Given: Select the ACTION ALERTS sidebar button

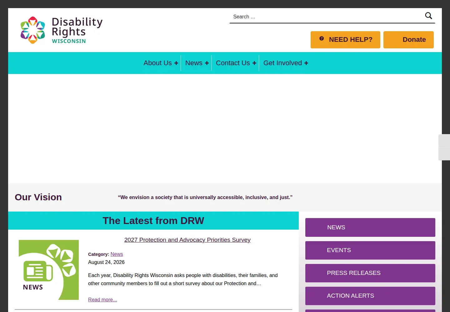Looking at the screenshot, I should pyautogui.click(x=370, y=296).
